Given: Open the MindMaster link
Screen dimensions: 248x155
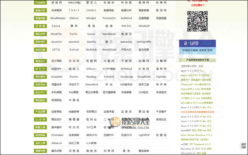Looking at the screenshot, I should [x=58, y=18].
